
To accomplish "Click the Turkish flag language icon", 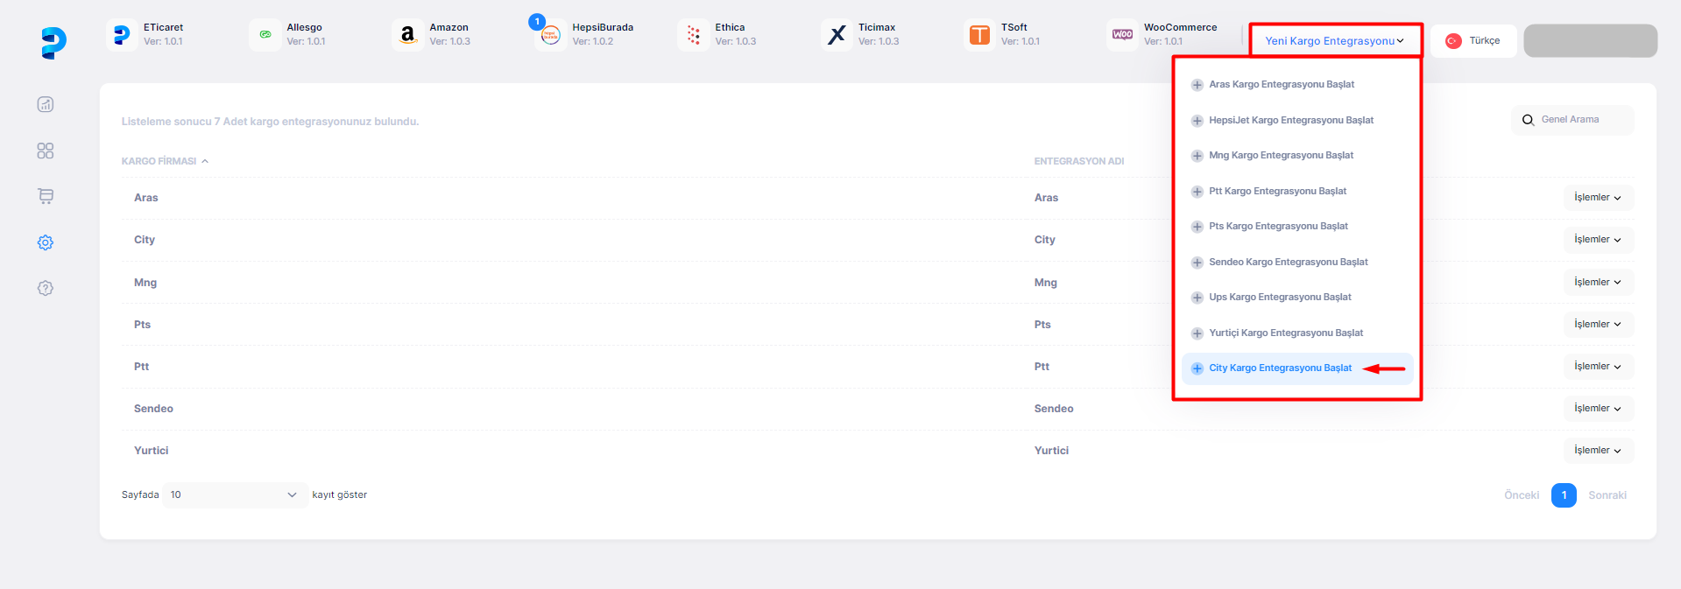I will 1453,41.
